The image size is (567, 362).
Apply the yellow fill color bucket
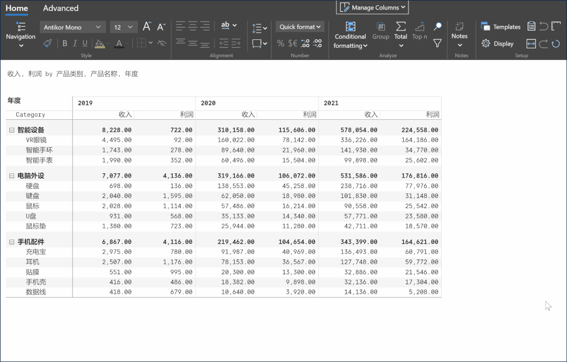[x=99, y=44]
